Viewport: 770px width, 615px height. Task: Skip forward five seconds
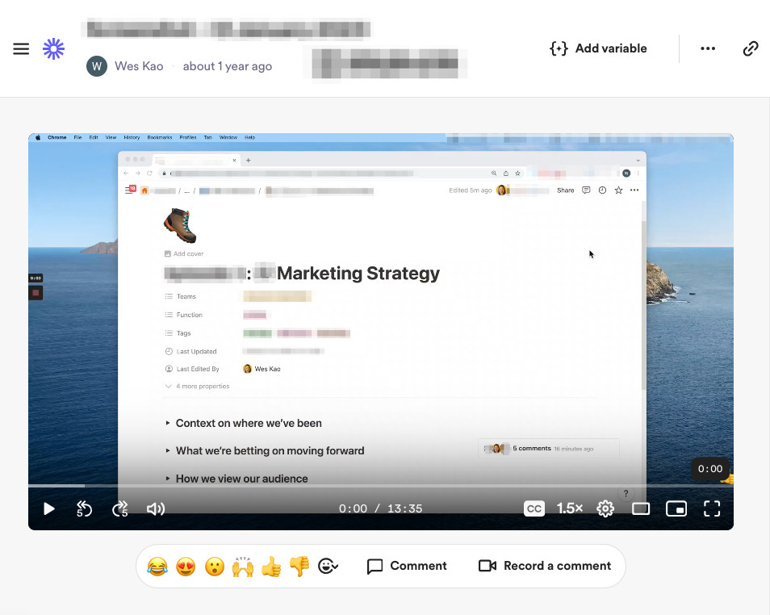[x=119, y=509]
